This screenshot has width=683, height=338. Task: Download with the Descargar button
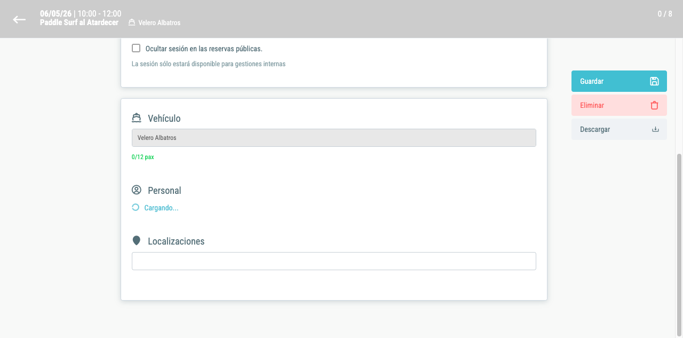click(619, 129)
